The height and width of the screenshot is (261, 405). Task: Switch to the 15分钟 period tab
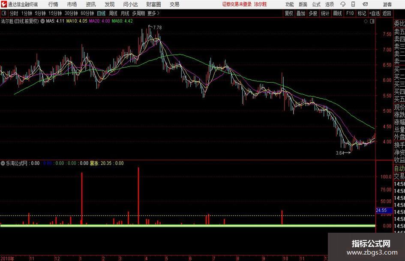55,13
